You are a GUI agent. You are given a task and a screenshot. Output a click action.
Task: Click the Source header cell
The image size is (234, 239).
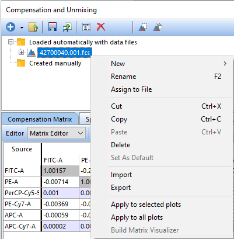(x=22, y=149)
